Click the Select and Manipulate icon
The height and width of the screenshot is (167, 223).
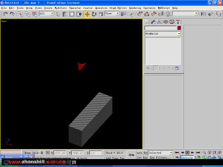click(132, 14)
